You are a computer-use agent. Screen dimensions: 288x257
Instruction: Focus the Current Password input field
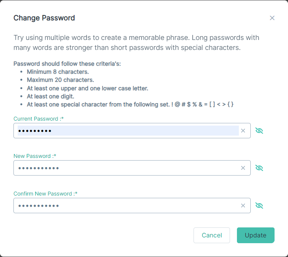tap(128, 131)
